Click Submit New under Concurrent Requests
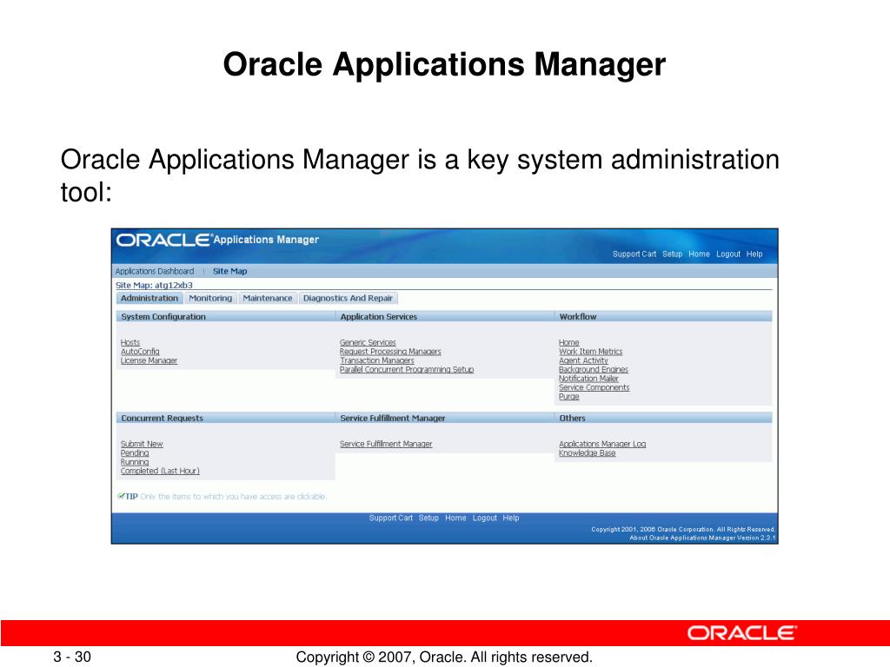Screen dimensions: 890x667 click(x=142, y=444)
